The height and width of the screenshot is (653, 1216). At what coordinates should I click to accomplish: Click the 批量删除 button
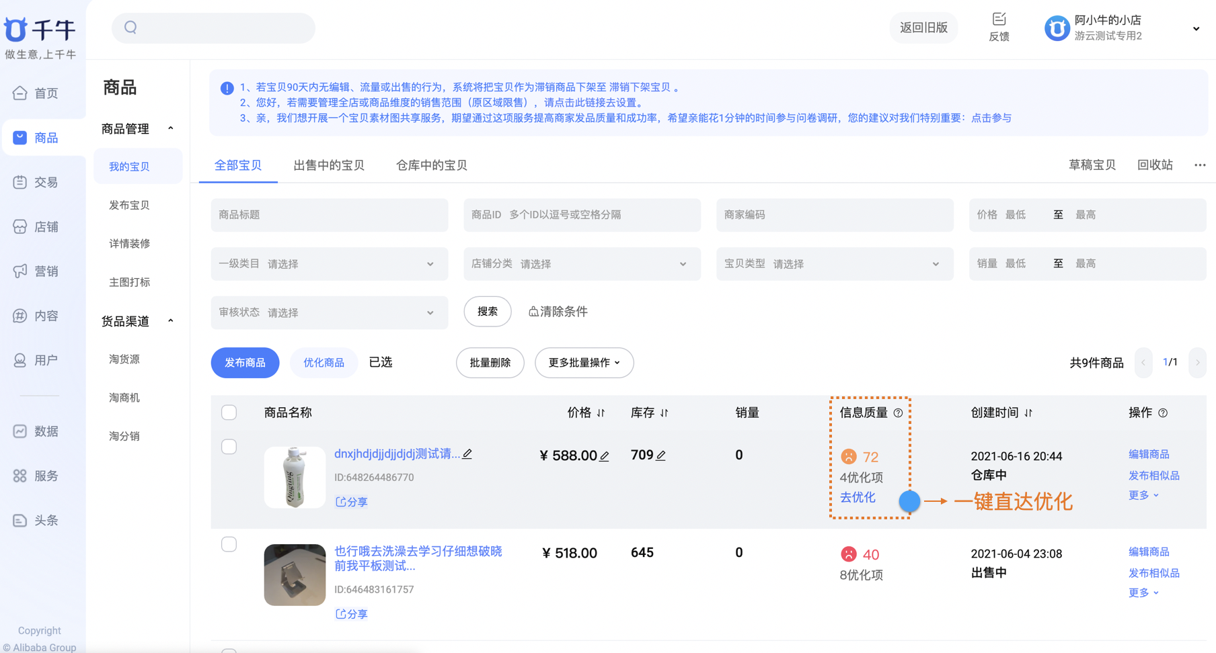coord(490,363)
